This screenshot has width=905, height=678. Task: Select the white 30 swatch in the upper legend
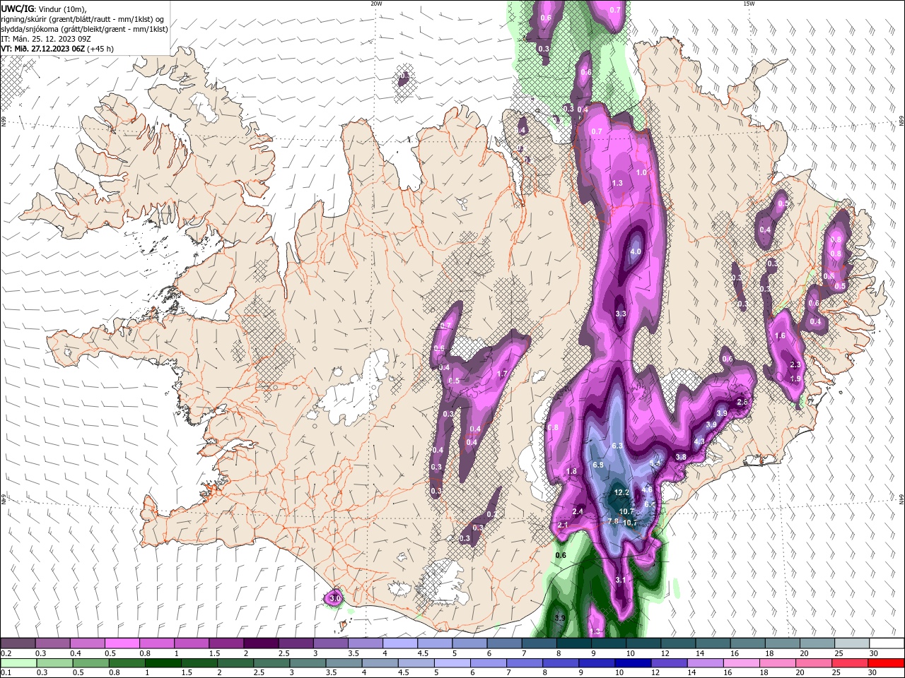point(887,643)
